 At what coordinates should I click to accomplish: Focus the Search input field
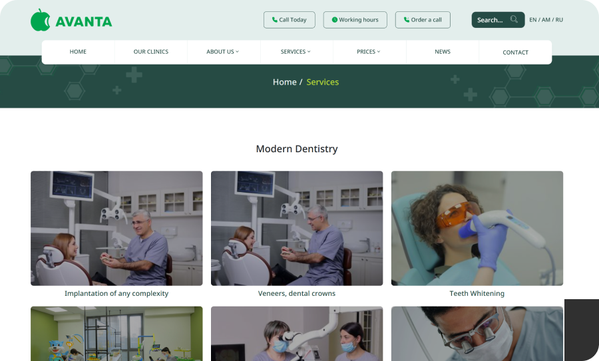(x=498, y=20)
